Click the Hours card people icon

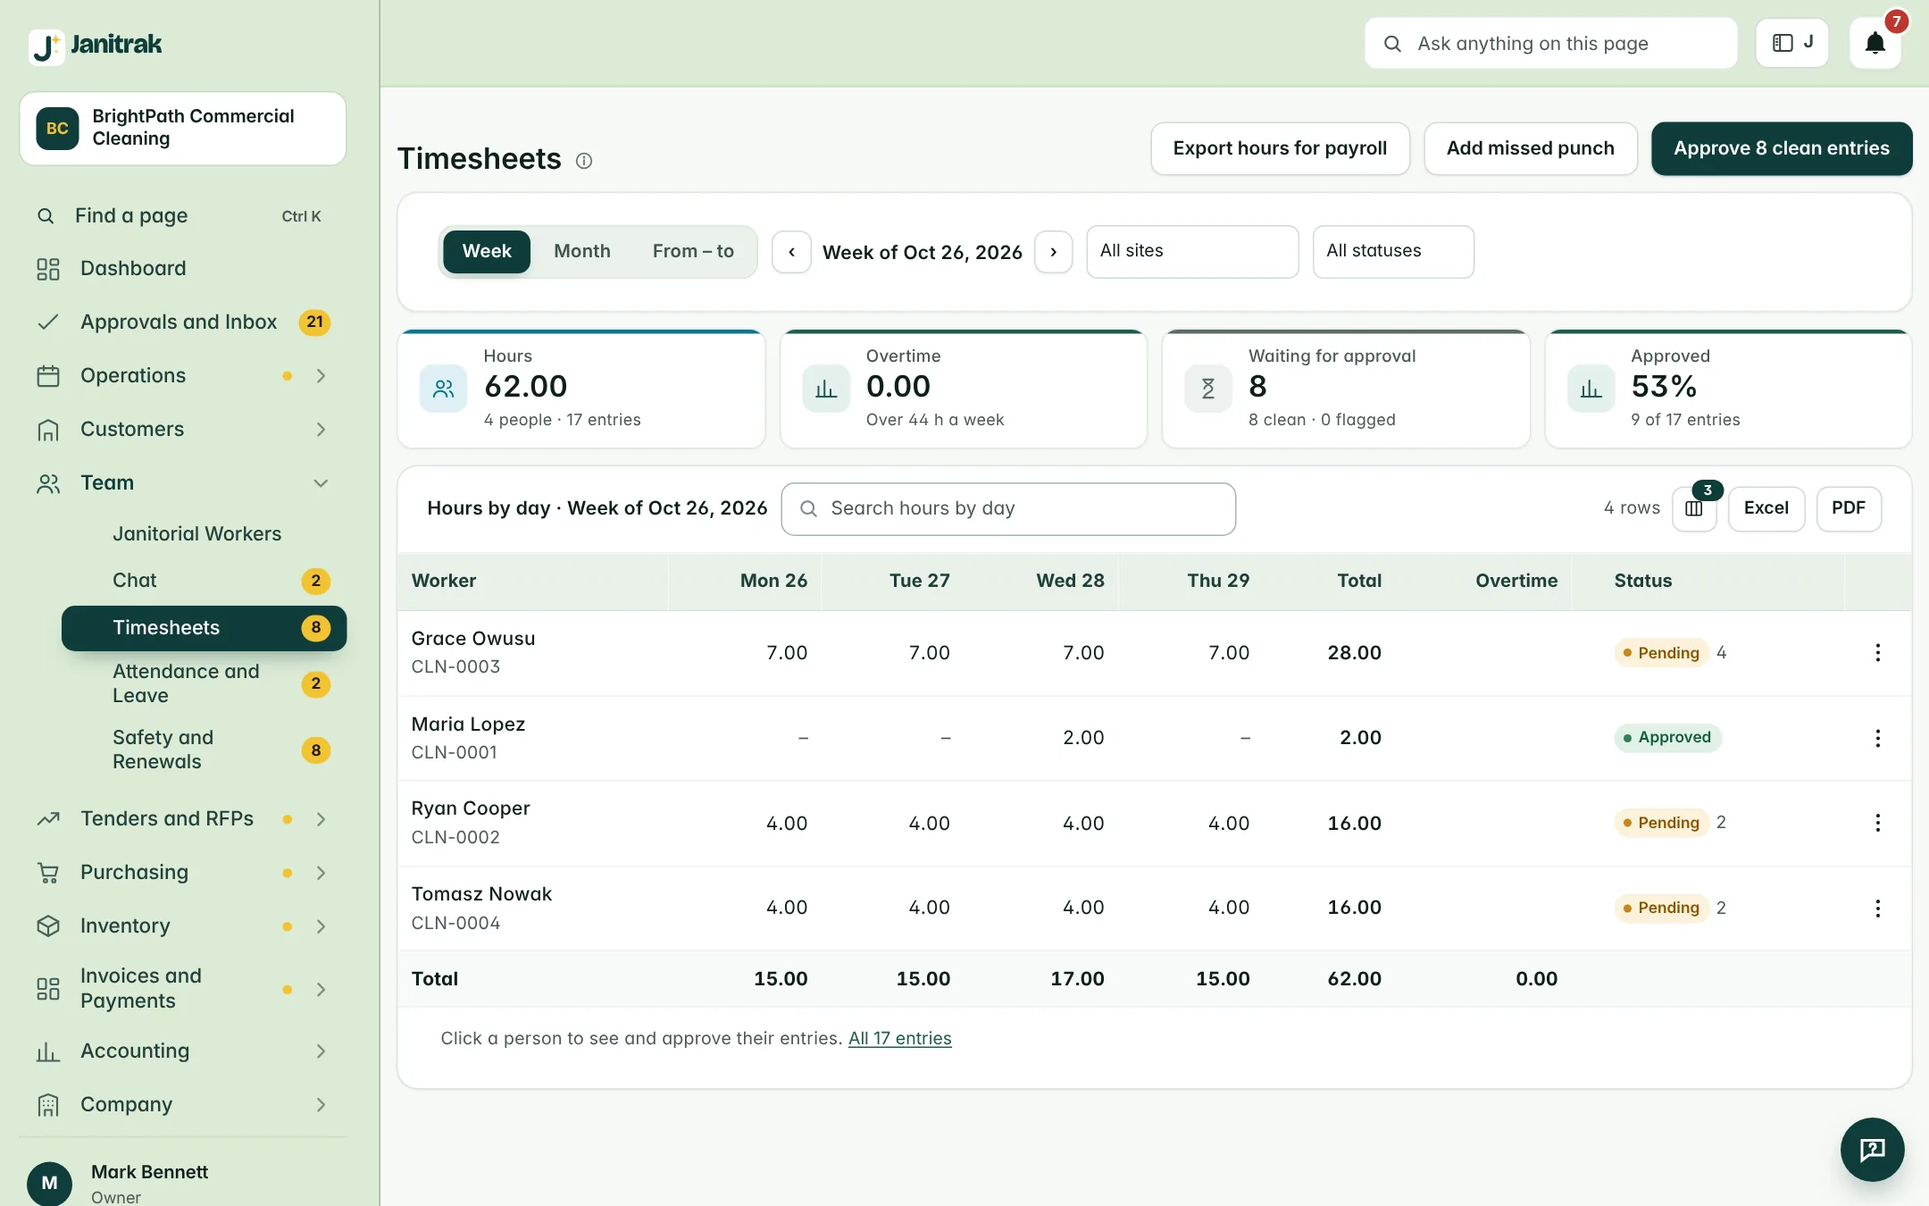click(x=443, y=389)
